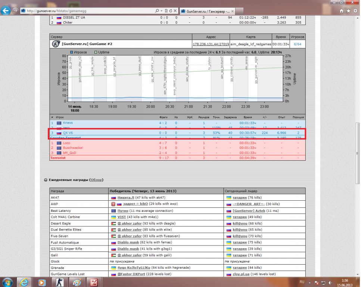Open the address bar search dropdown arrow
The image size is (361, 287).
[161, 11]
